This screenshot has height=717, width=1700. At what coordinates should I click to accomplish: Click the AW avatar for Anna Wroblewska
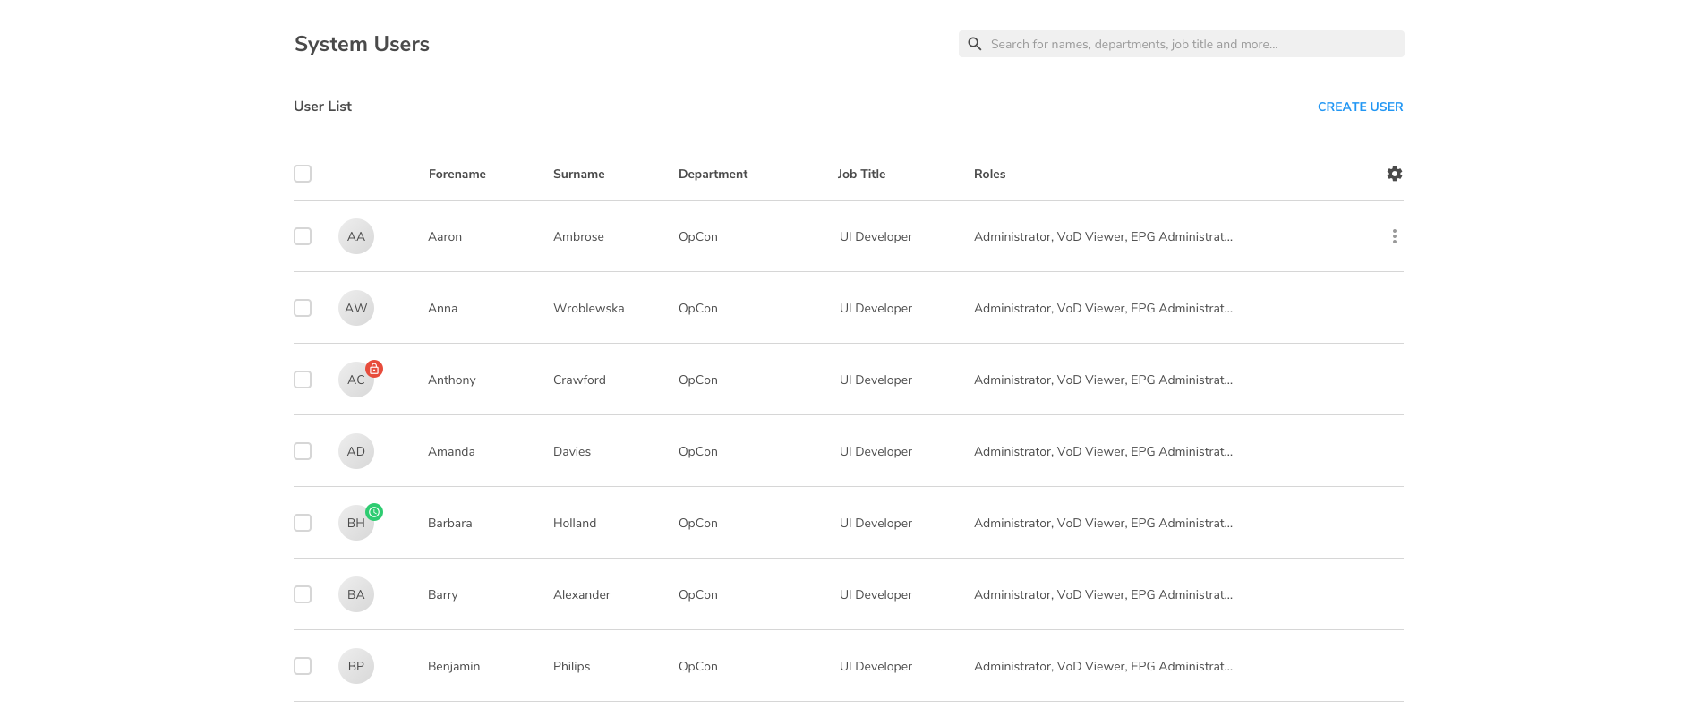[355, 308]
